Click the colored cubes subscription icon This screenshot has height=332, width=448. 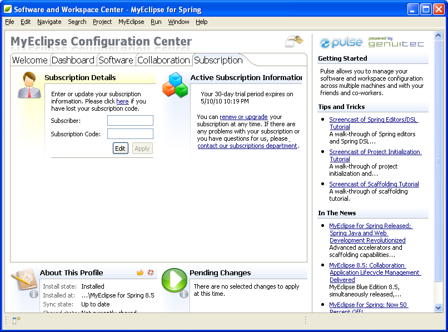pyautogui.click(x=175, y=85)
